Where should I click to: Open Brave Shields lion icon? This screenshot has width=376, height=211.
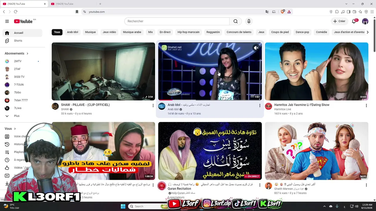pyautogui.click(x=283, y=12)
